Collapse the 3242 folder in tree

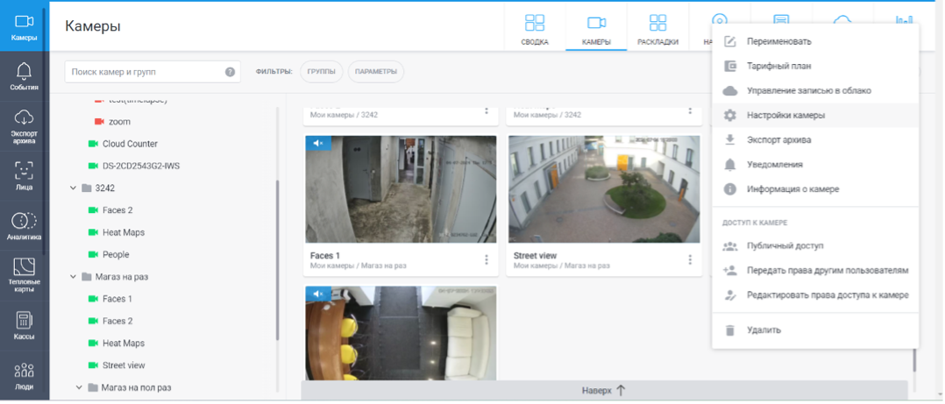click(72, 188)
